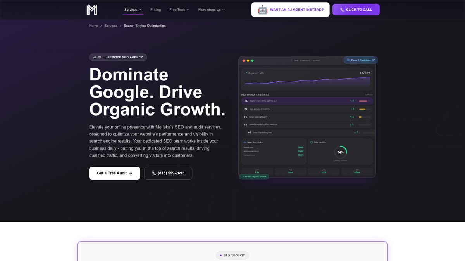Click difficulty bar for local seo company
This screenshot has width=465, height=261.
pyautogui.click(x=365, y=117)
